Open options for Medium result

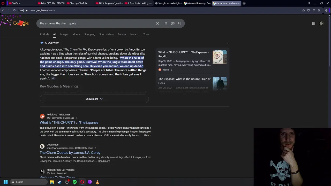tap(77, 173)
